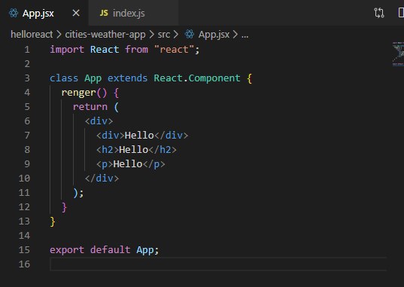
Task: Click export keyword on line 15
Action: pyautogui.click(x=67, y=250)
